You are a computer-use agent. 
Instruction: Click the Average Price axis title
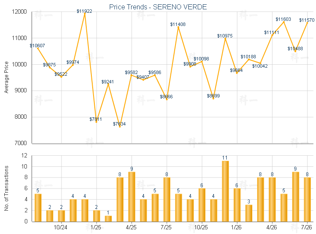pyautogui.click(x=6, y=77)
